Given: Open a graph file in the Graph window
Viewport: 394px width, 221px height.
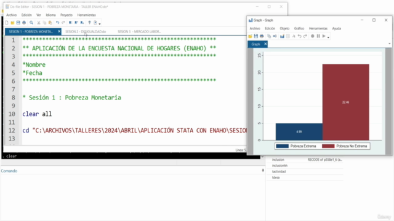Looking at the screenshot, I should tap(250, 36).
